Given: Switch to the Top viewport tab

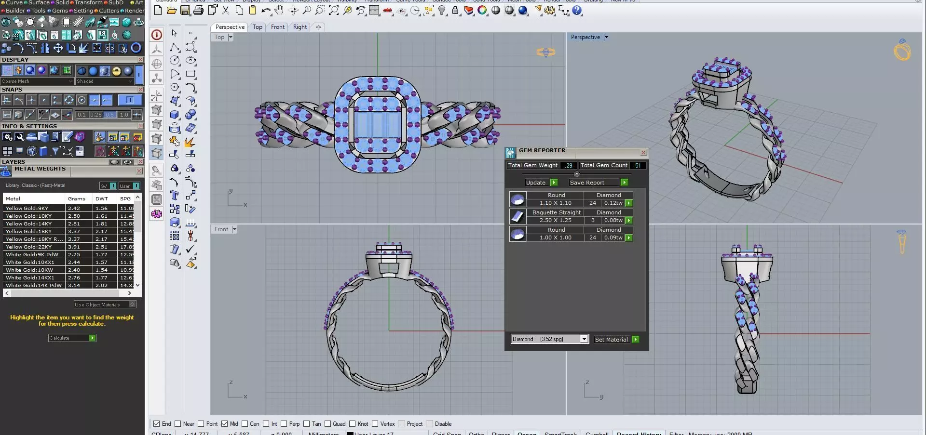Looking at the screenshot, I should point(258,27).
